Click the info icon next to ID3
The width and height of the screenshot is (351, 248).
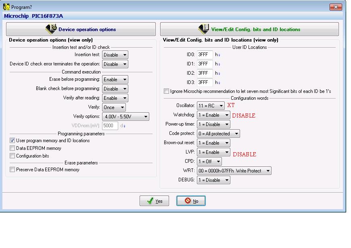219,83
